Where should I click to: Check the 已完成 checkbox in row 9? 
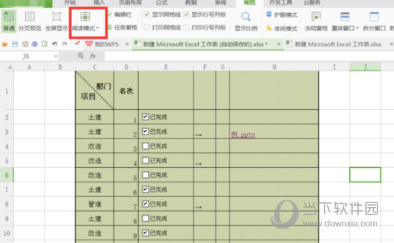point(145,218)
